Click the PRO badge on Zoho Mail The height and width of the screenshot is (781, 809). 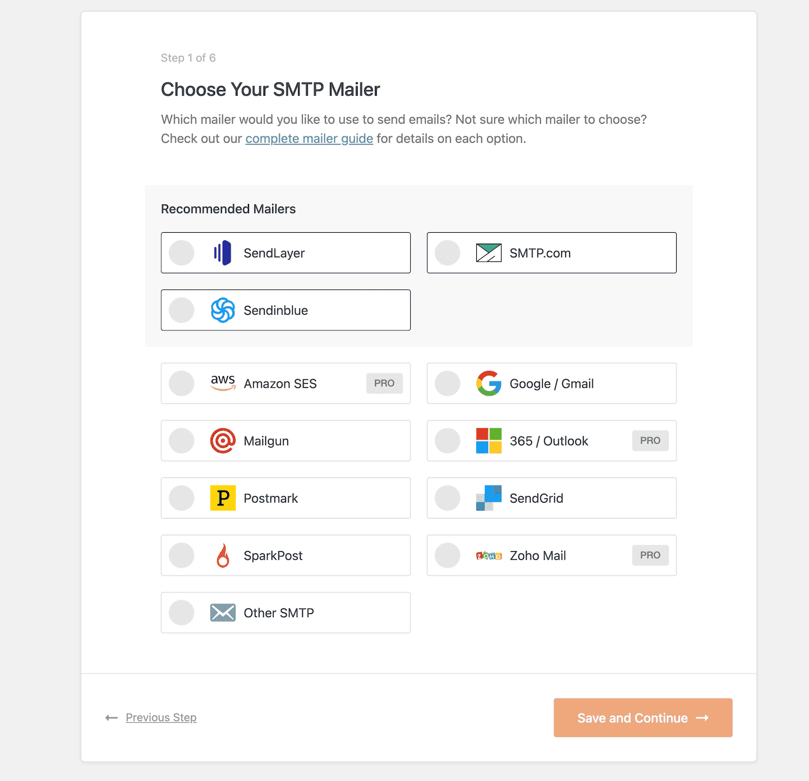(x=650, y=555)
